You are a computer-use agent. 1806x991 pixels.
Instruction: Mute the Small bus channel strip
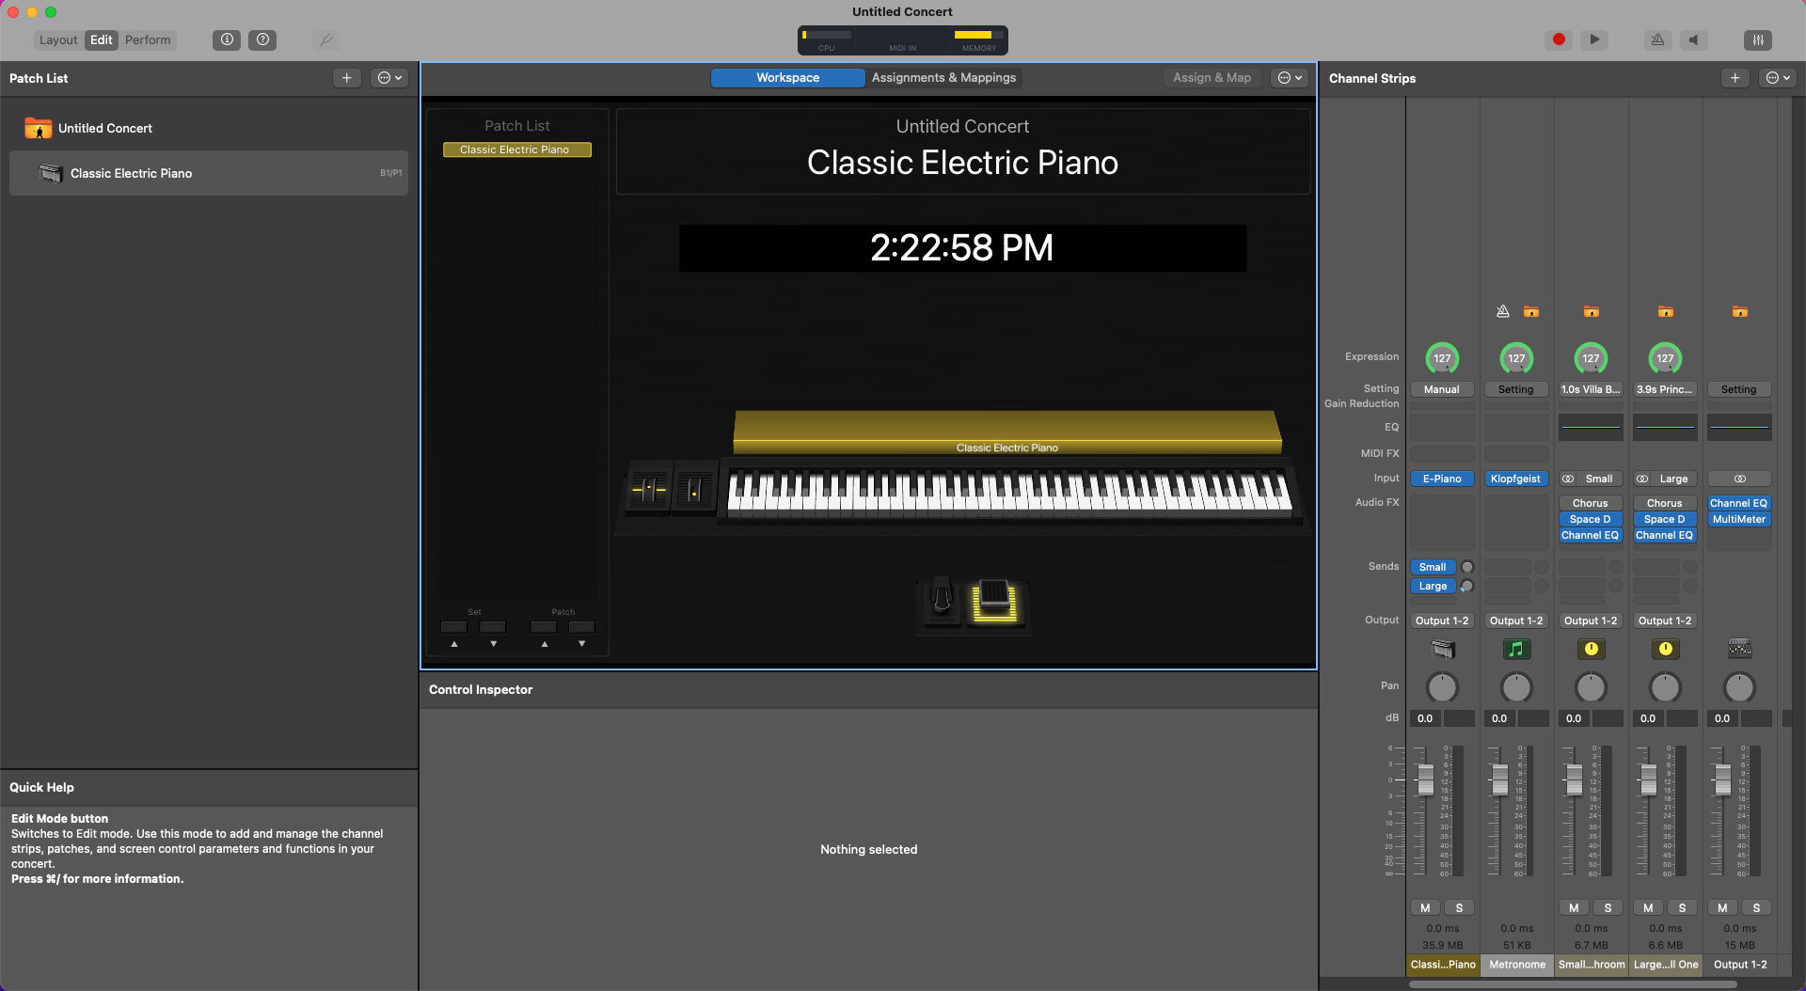1574,907
